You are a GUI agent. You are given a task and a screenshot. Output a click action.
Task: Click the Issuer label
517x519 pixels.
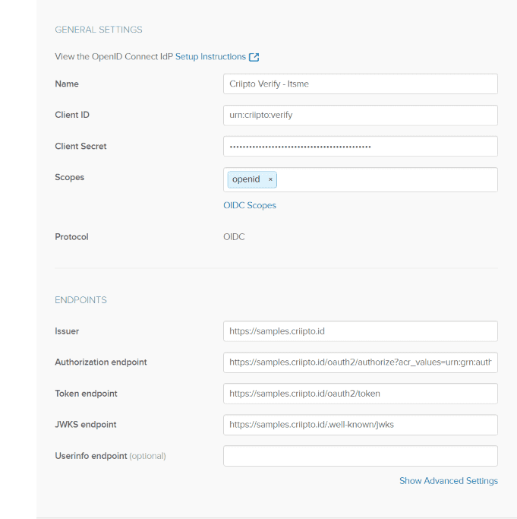67,331
